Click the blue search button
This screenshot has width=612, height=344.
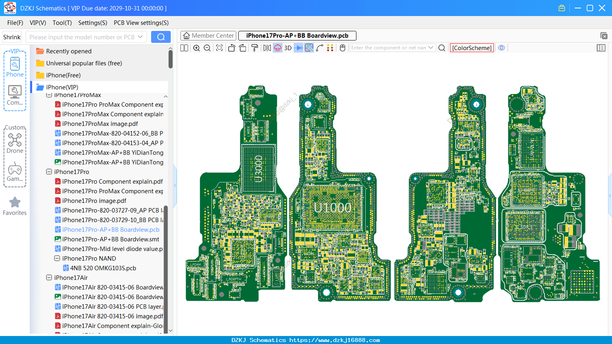click(x=161, y=37)
